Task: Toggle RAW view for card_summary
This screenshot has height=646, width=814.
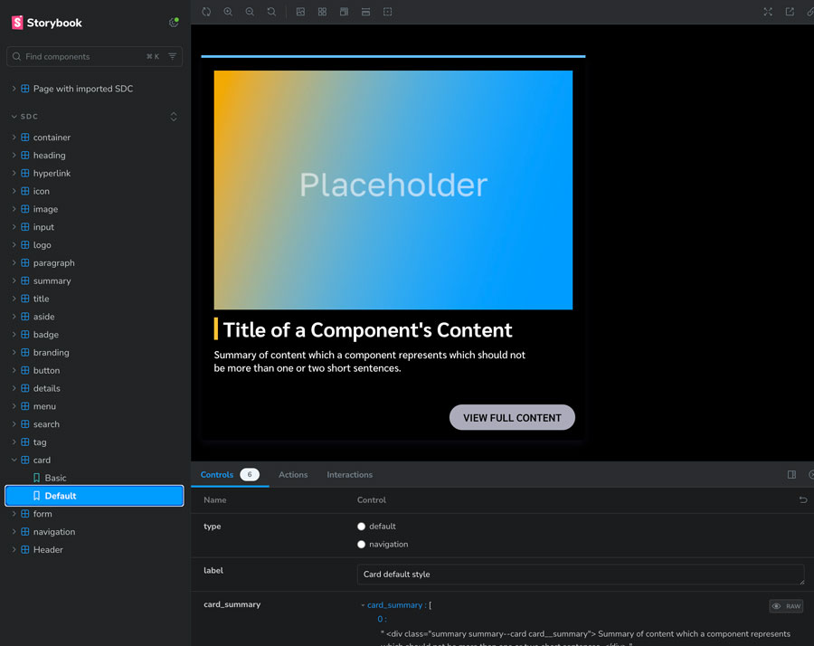Action: coord(786,606)
